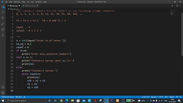Click the VS Code logo icon in title bar

click(x=2, y=2)
